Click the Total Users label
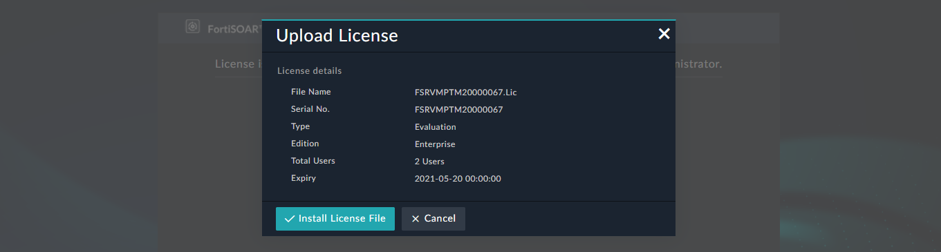 313,161
